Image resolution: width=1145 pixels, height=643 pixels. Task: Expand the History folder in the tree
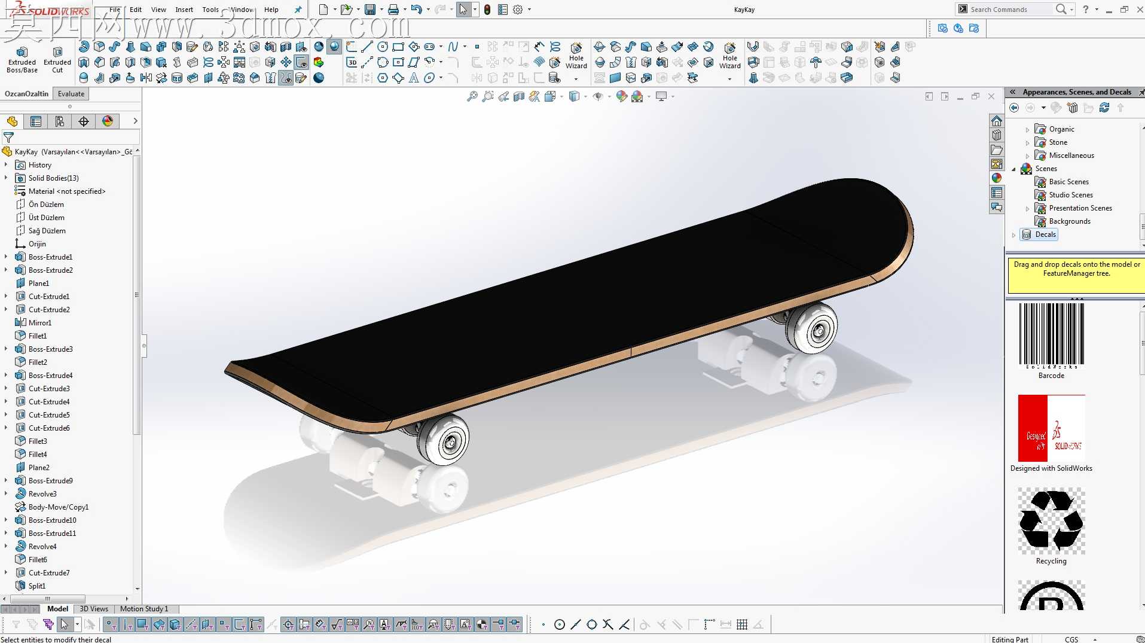pos(6,164)
